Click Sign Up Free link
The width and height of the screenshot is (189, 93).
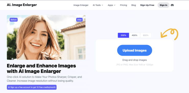point(147,5)
